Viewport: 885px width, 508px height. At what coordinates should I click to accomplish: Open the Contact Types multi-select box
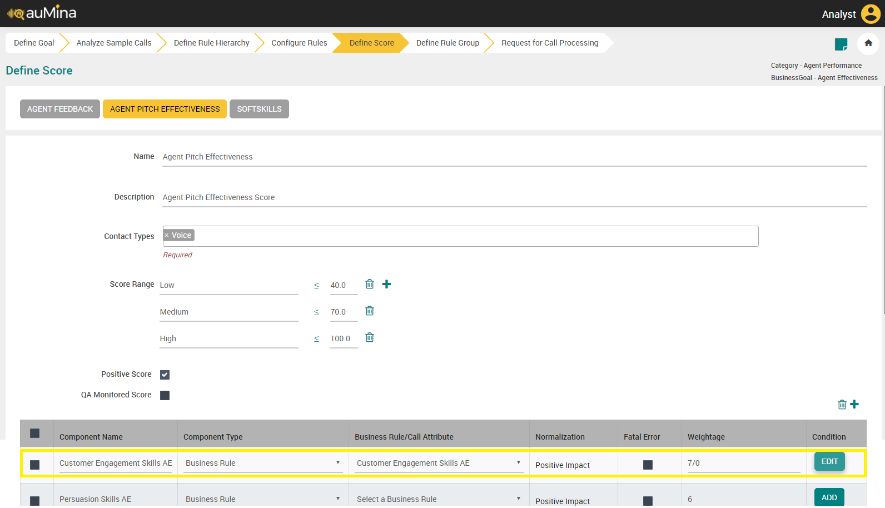tap(460, 236)
